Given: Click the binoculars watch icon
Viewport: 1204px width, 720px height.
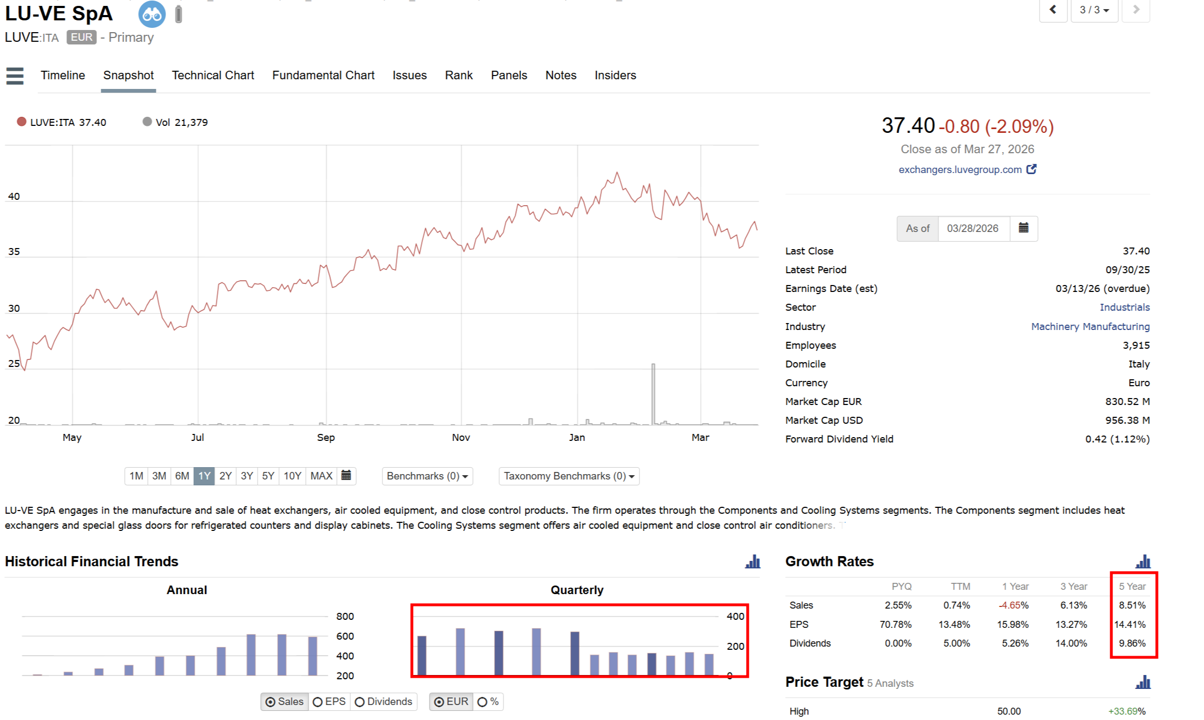Looking at the screenshot, I should pyautogui.click(x=152, y=14).
